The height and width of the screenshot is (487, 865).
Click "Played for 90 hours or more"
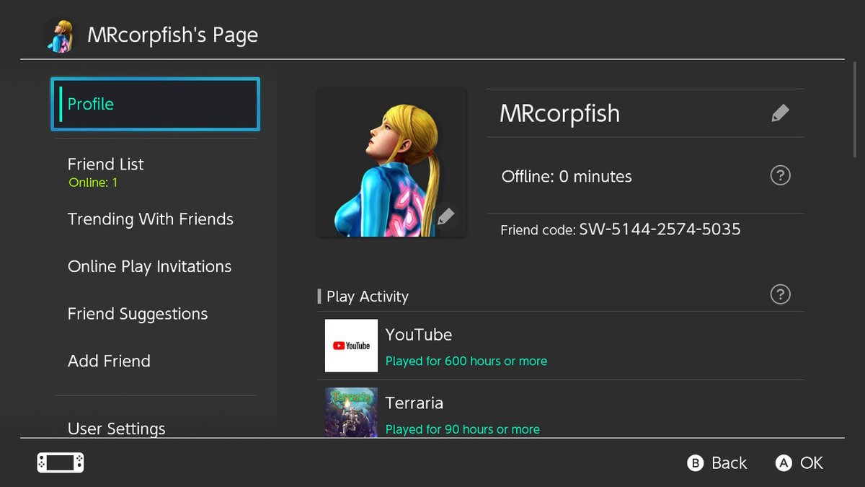click(463, 429)
